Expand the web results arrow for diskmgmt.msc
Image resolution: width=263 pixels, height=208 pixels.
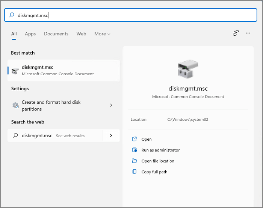coord(111,135)
